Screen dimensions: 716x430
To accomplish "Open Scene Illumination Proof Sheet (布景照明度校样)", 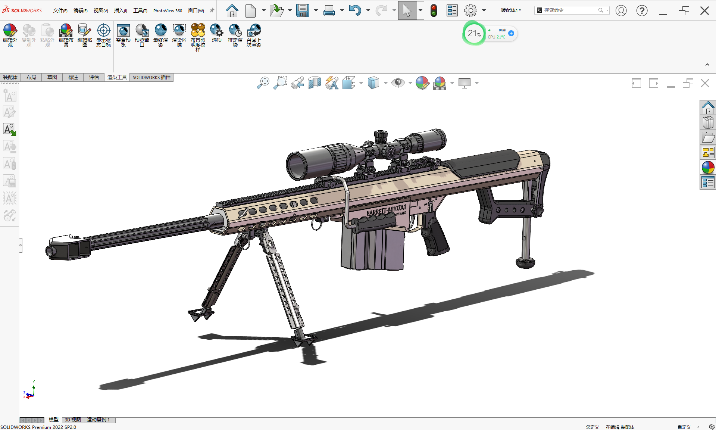I will click(198, 37).
